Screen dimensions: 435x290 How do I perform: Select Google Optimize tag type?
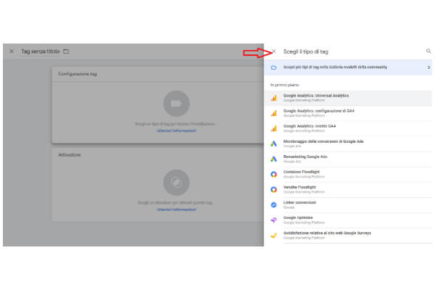coord(349,220)
